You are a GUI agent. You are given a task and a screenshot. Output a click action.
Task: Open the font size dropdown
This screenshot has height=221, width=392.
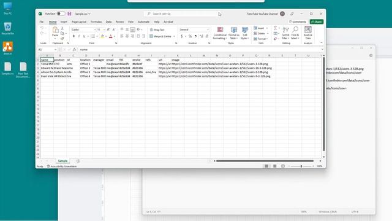point(104,29)
